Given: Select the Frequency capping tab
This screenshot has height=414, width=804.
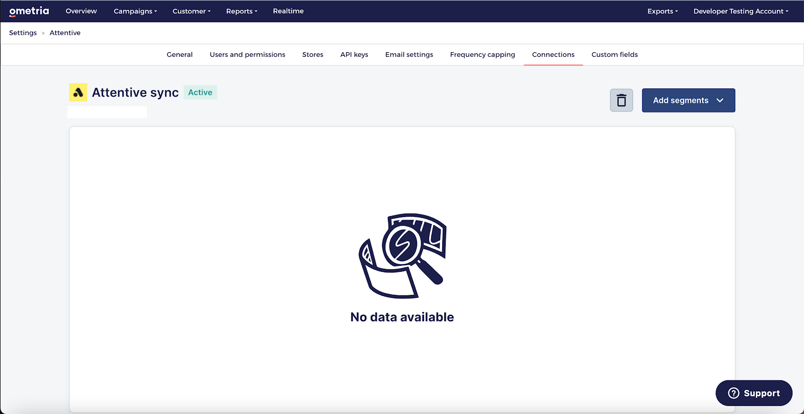Looking at the screenshot, I should coord(482,55).
